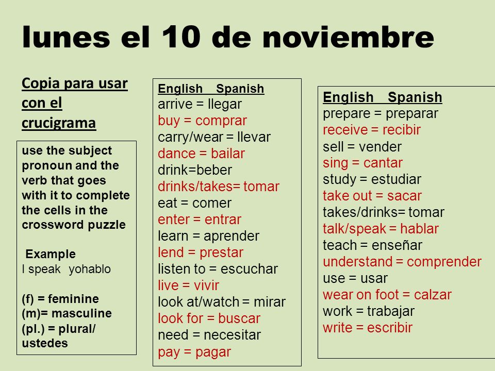Click the 'arrive = llegar' entry
The width and height of the screenshot is (495, 371).
(200, 104)
